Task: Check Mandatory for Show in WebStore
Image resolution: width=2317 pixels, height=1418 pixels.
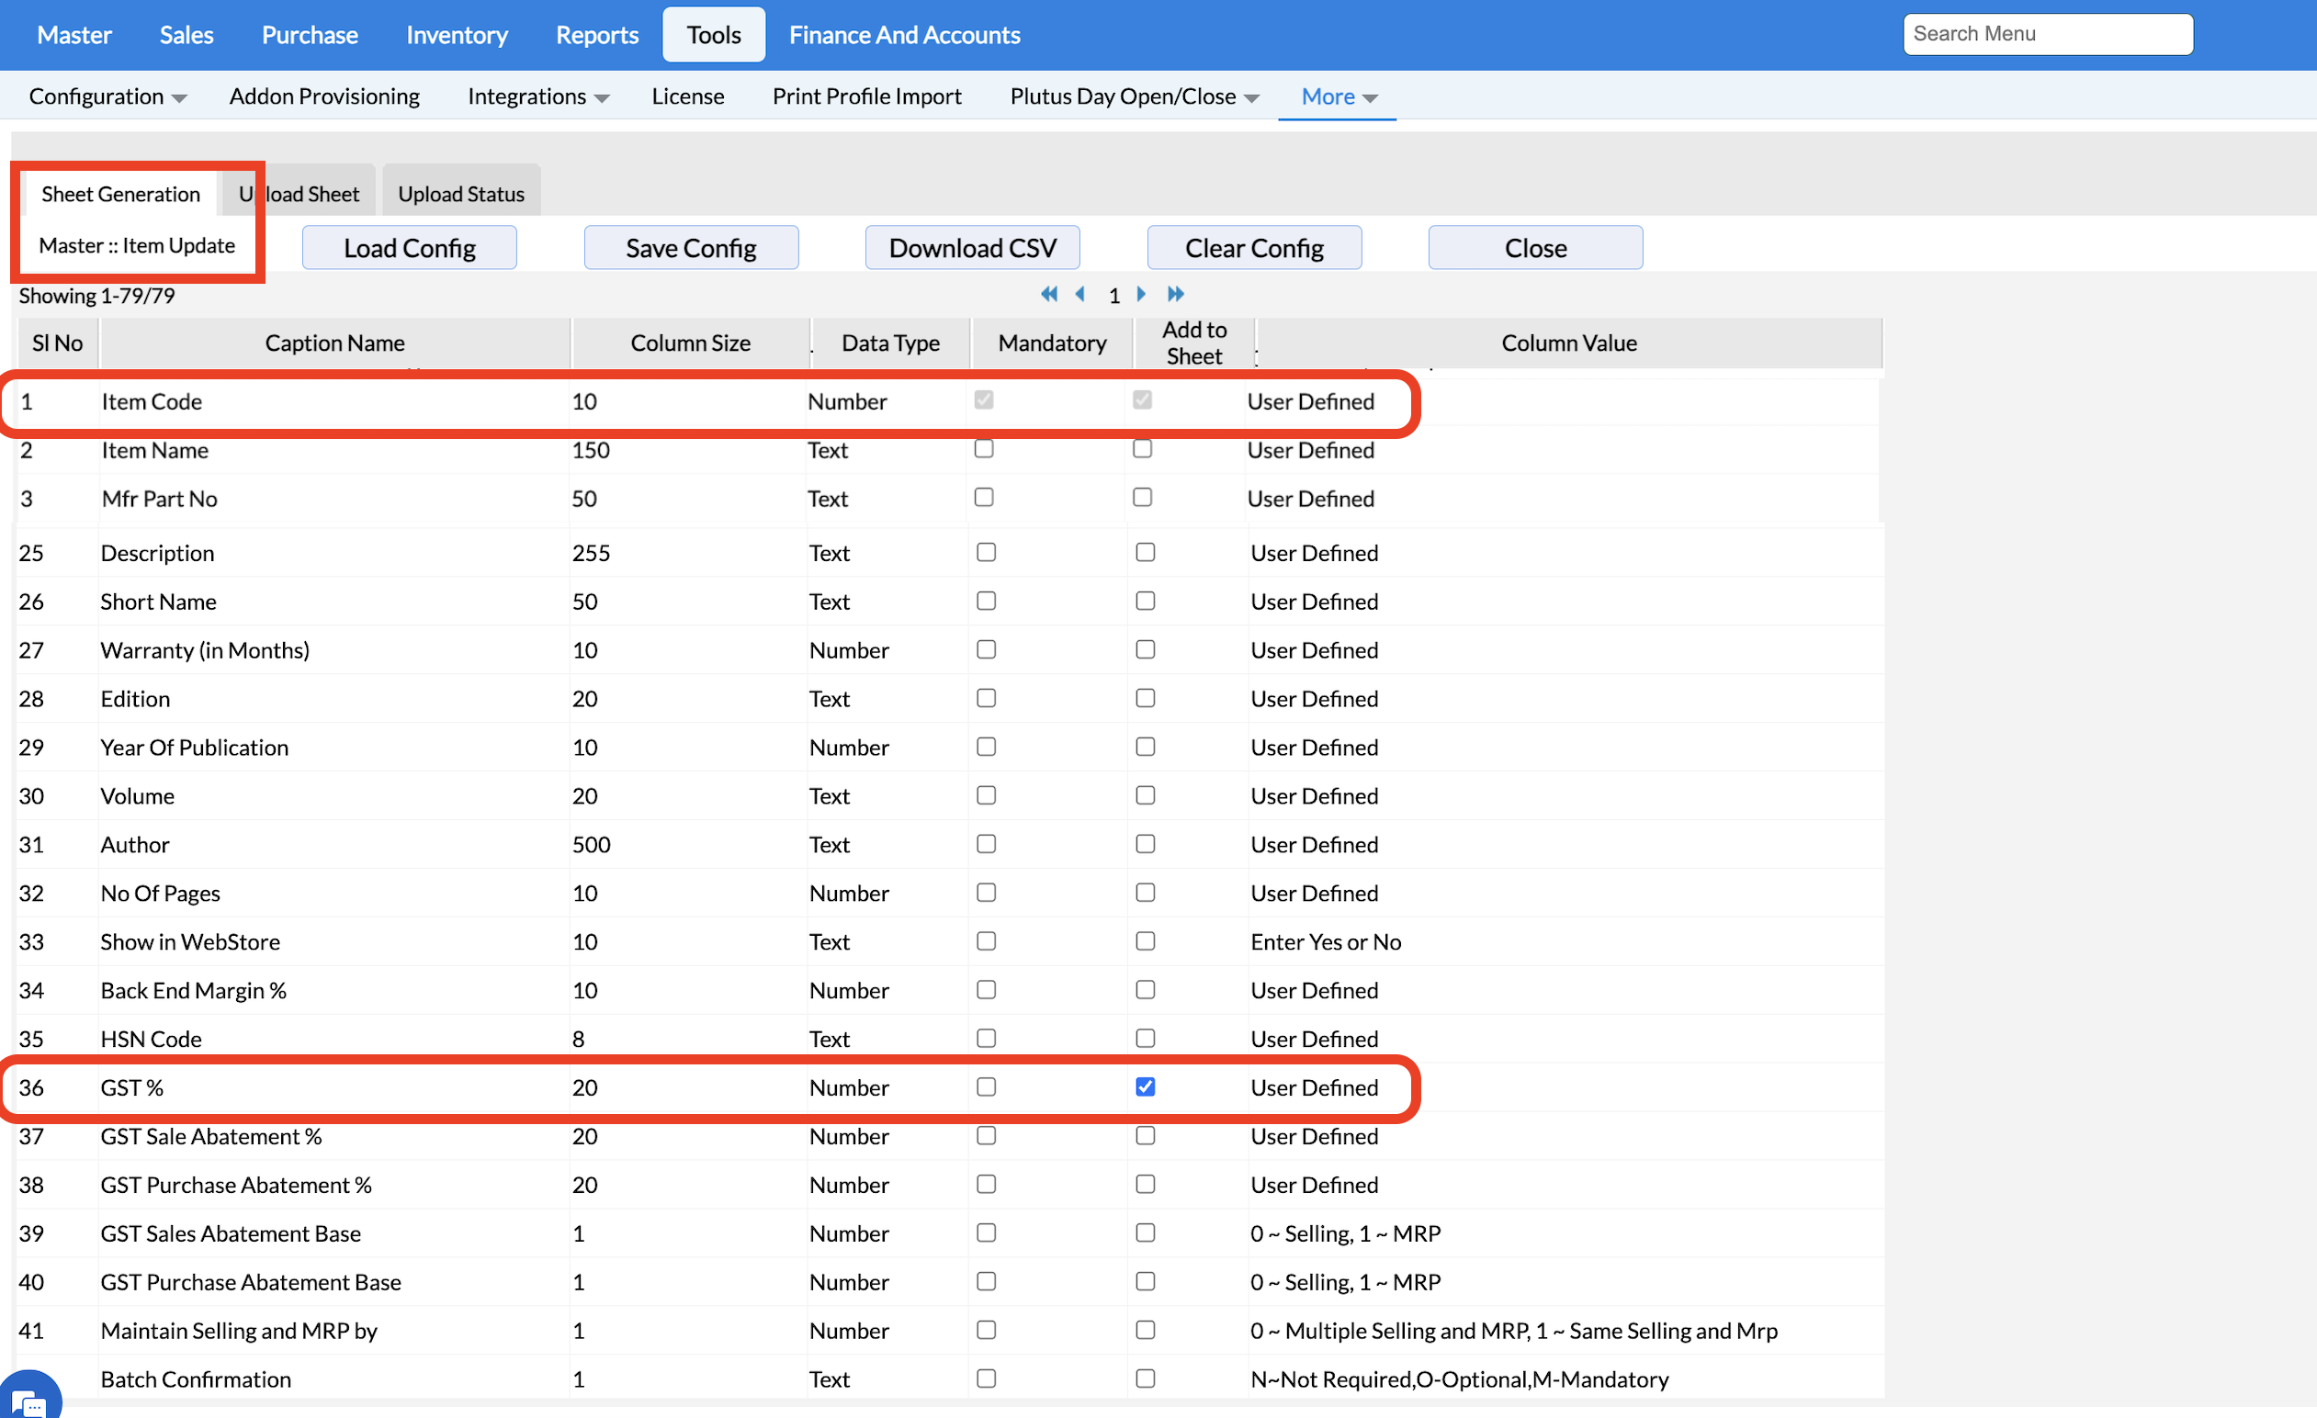Action: click(x=986, y=941)
